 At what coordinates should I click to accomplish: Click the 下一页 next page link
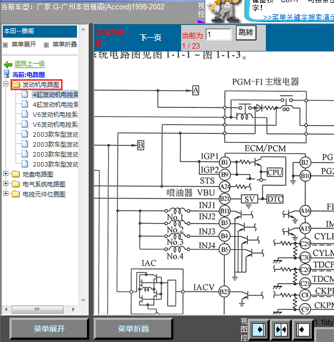pyautogui.click(x=151, y=38)
